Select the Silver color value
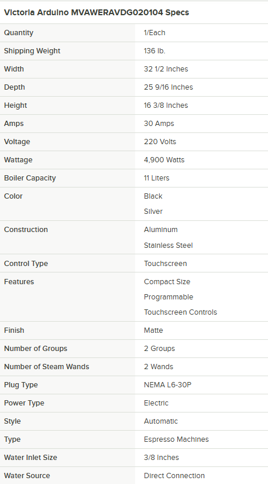This screenshot has height=484, width=268. point(153,212)
